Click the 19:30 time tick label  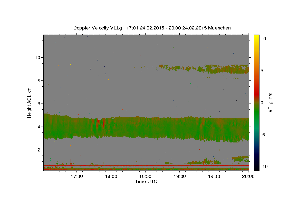(214, 177)
